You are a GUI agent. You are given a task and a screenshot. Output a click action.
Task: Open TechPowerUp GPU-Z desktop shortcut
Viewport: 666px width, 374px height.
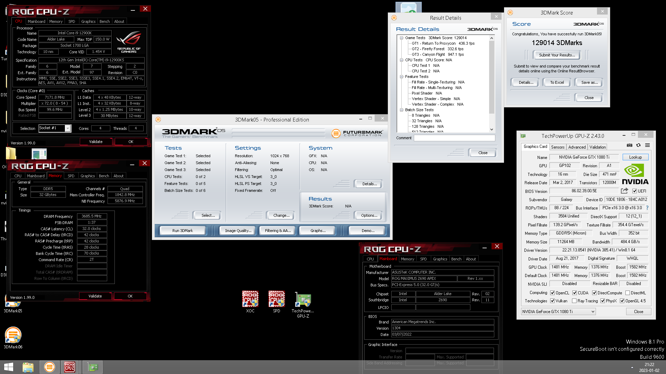pos(303,305)
